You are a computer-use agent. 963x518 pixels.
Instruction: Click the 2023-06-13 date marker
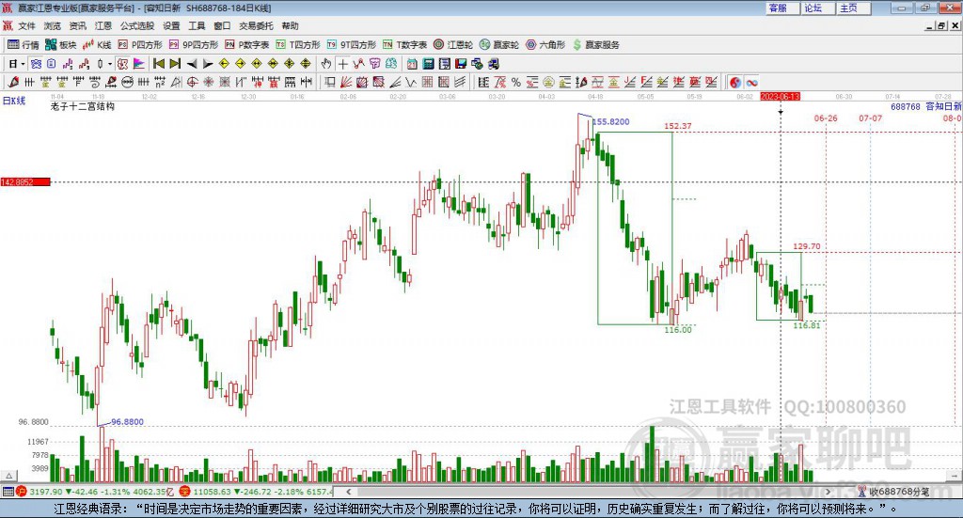click(780, 96)
